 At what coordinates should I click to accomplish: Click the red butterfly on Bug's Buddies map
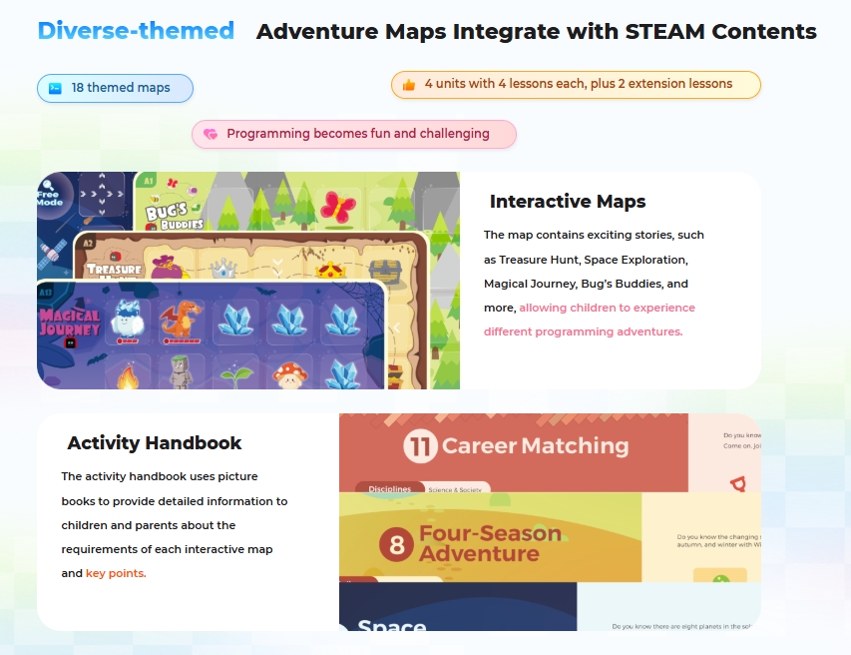point(338,207)
